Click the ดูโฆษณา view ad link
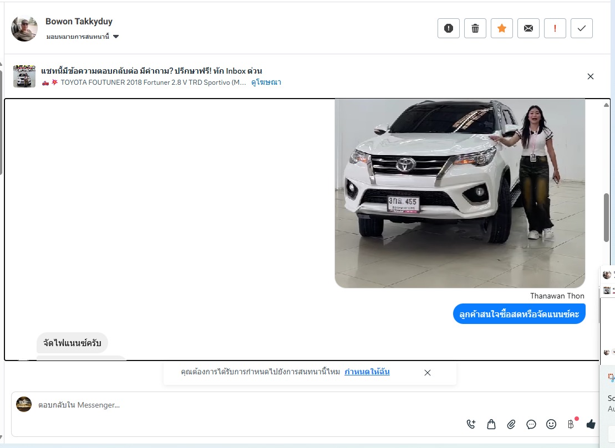 [x=266, y=83]
